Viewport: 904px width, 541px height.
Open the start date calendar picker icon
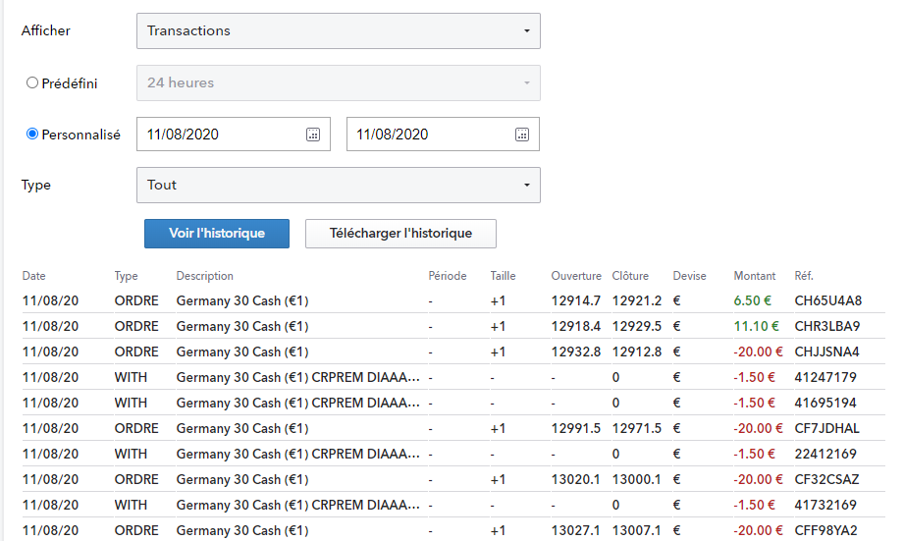tap(313, 135)
